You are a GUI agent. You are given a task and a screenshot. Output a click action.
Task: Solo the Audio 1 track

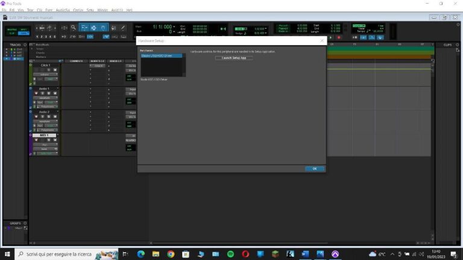click(x=49, y=93)
